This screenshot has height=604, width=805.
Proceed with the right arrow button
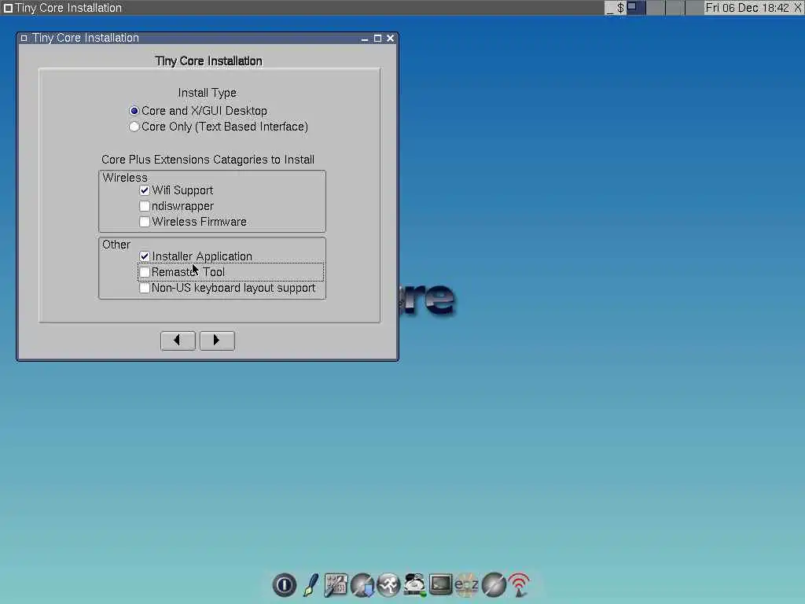click(217, 341)
